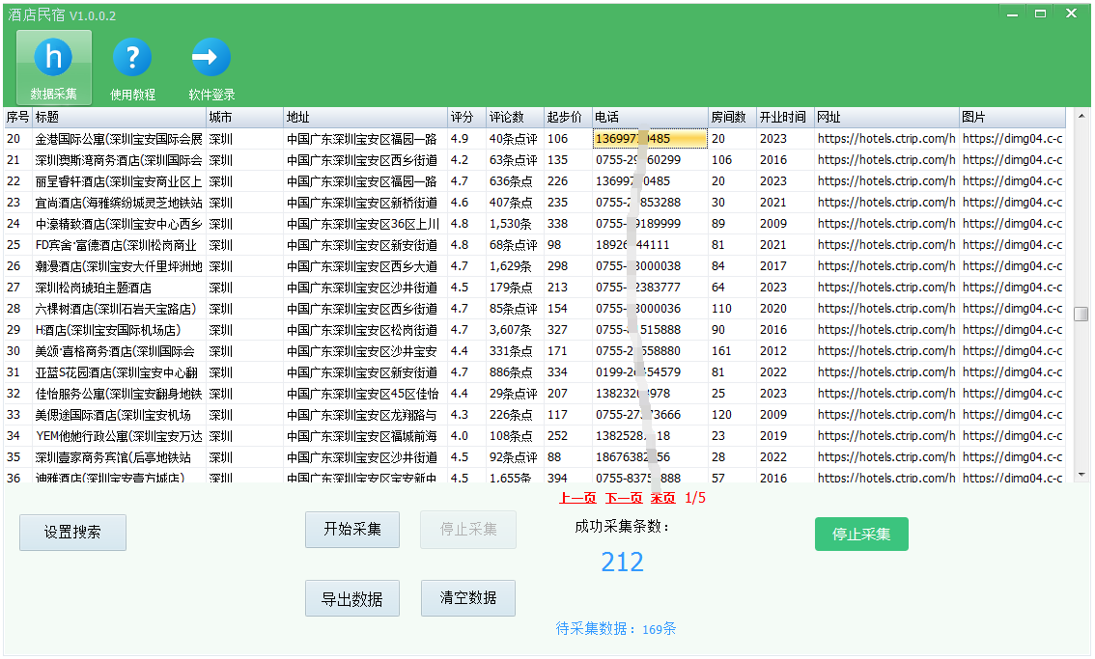Go to previous page via 上一页
The image size is (1095, 659).
point(577,498)
